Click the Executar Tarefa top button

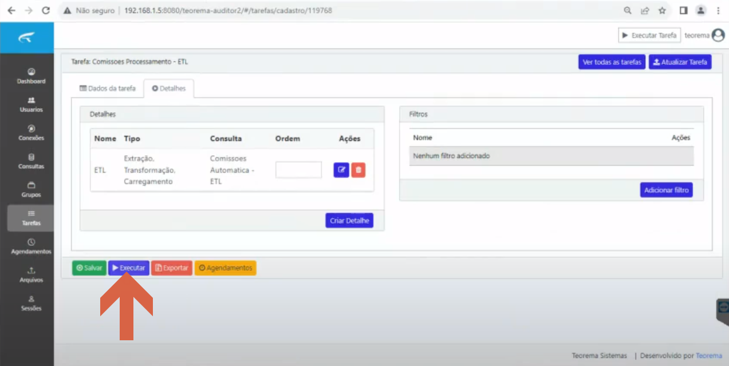pos(649,35)
